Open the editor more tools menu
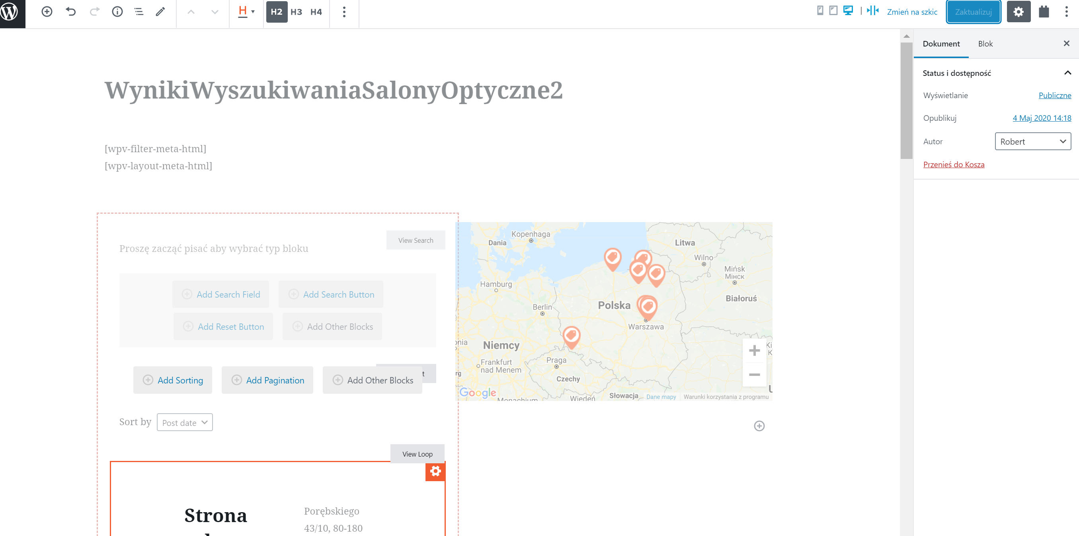 1066,12
